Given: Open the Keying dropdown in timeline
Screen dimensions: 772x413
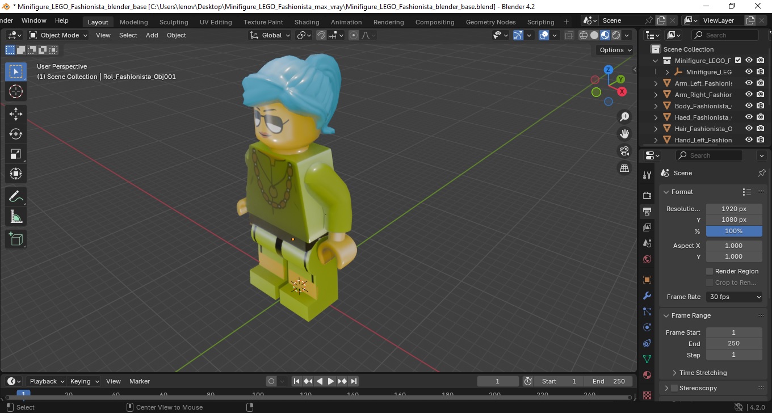Looking at the screenshot, I should click(x=85, y=381).
